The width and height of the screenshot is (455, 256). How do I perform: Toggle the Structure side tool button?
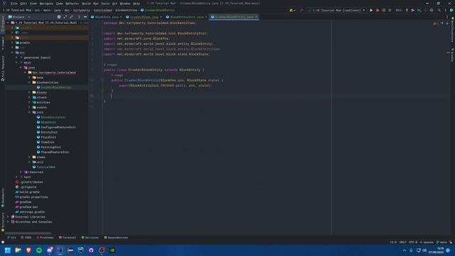[x=3, y=223]
